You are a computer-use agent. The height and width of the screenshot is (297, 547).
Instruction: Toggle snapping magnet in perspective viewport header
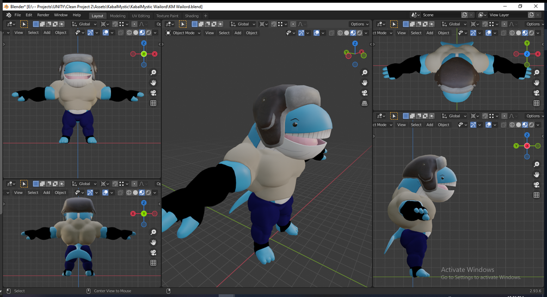[x=274, y=24]
